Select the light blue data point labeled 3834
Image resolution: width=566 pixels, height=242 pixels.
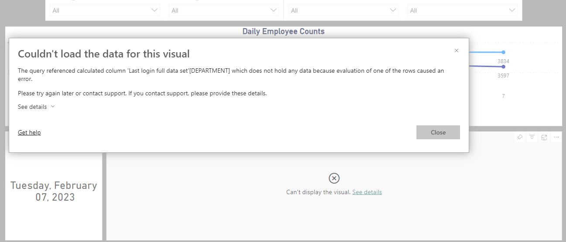(x=503, y=52)
